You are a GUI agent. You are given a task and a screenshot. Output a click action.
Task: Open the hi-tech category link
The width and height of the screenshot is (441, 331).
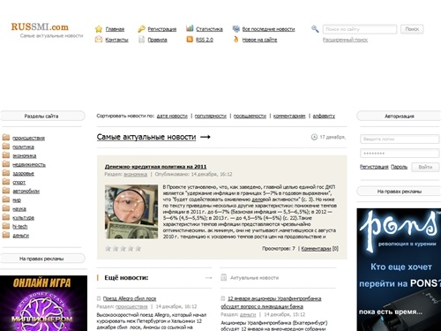pyautogui.click(x=20, y=226)
